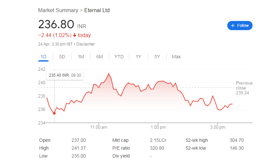View the 1Y chart range
270x166 pixels.
(138, 57)
